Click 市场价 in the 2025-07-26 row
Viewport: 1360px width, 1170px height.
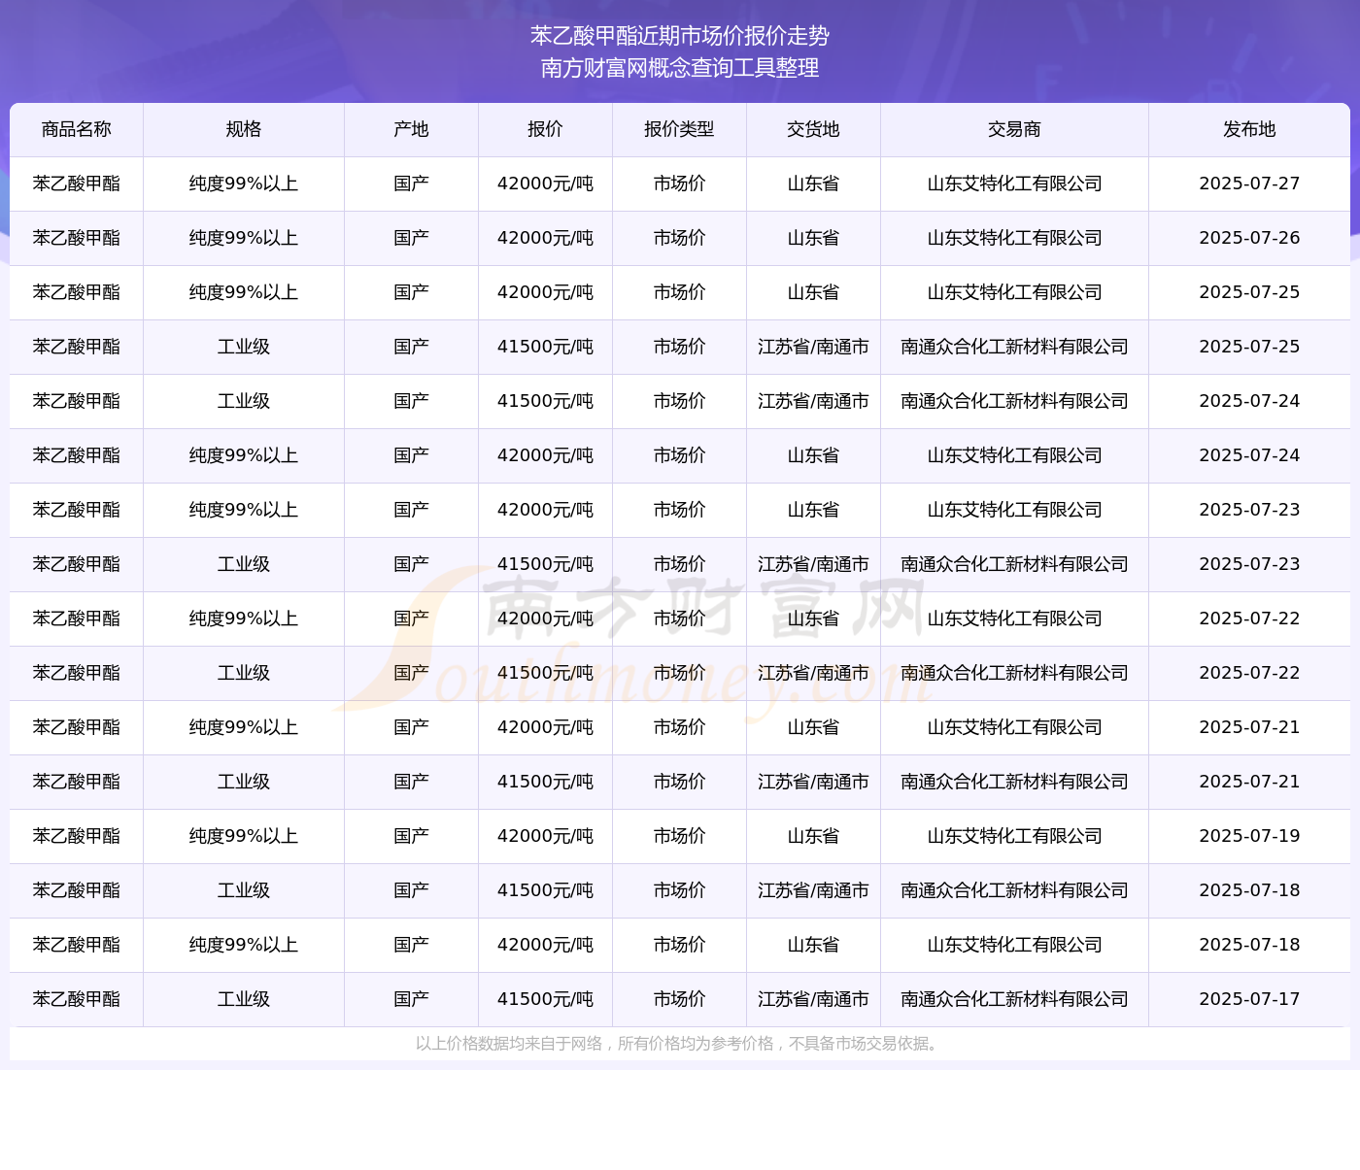679,238
